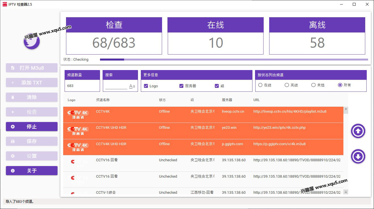Open 设置 settings button
Image resolution: width=374 pixels, height=209 pixels.
32,156
